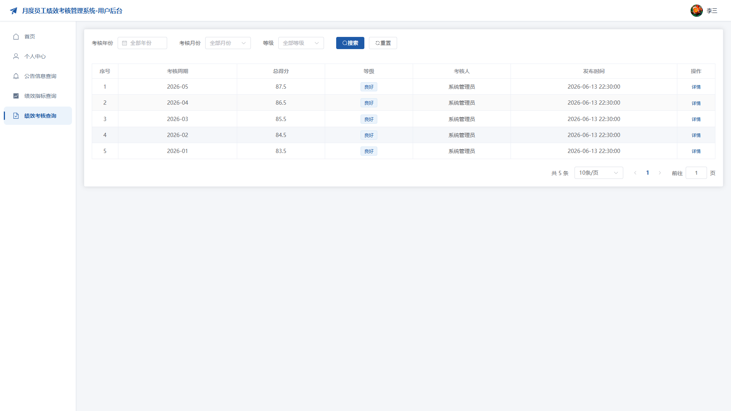731x411 pixels.
Task: Open 详情 for the 2026-05 record
Action: [x=696, y=87]
